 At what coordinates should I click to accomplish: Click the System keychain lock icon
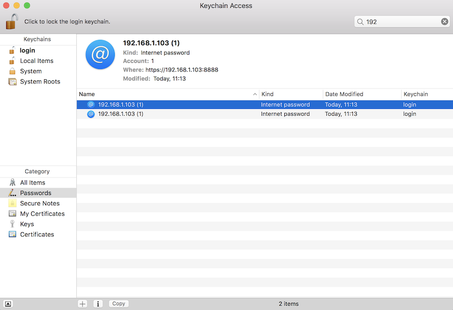coord(12,71)
